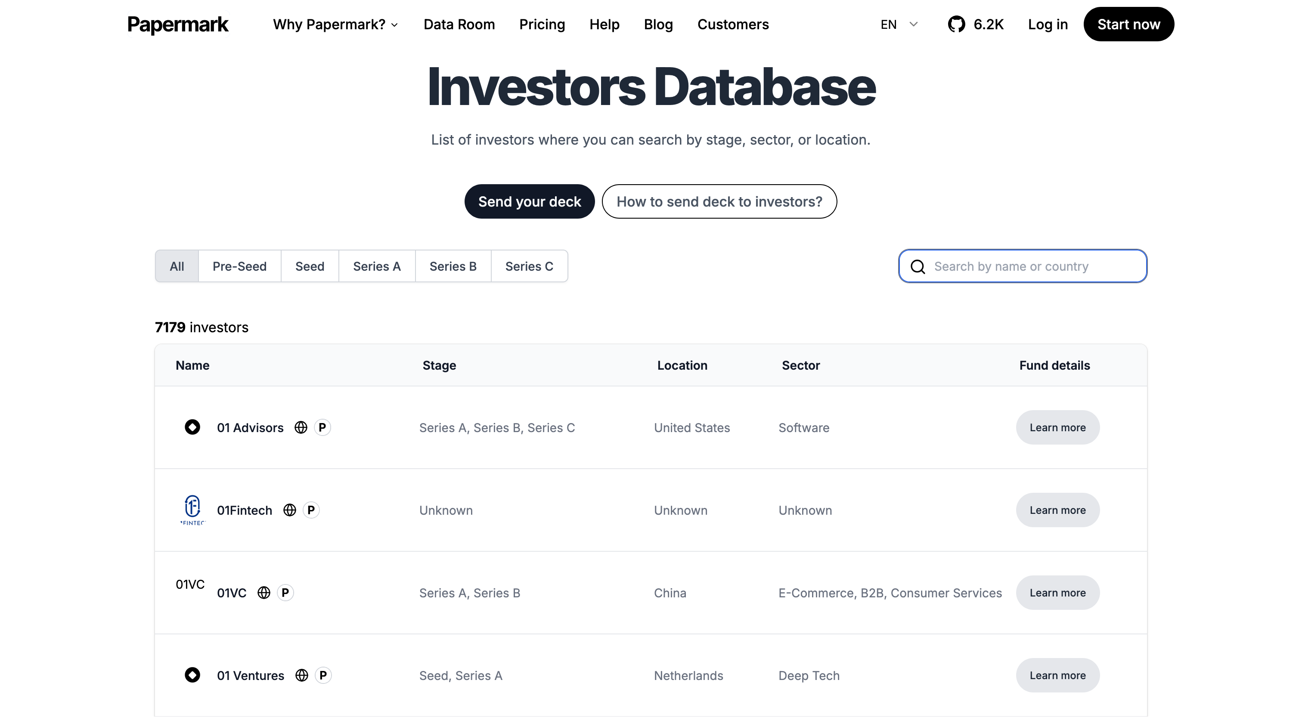The image size is (1302, 717).
Task: Select the Pre-Seed filter tab
Action: (239, 266)
